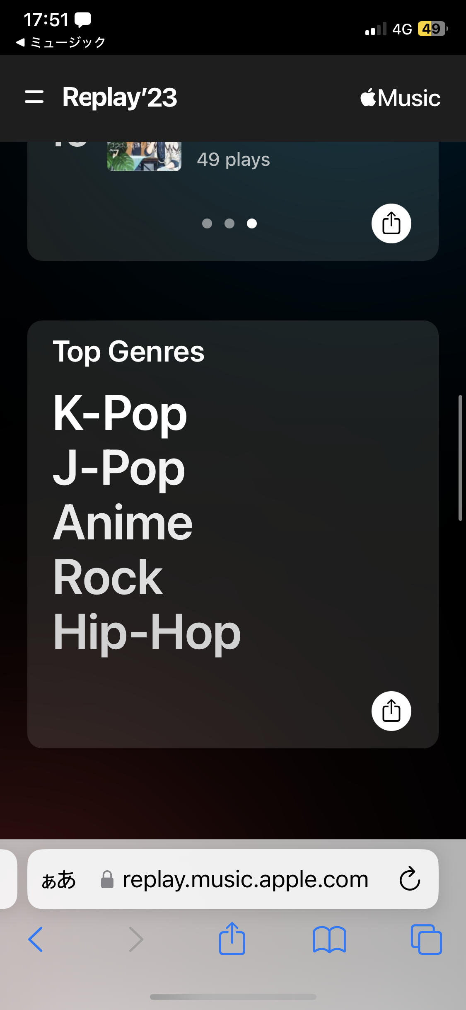The height and width of the screenshot is (1010, 466).
Task: Show all Safari tabs
Action: tap(426, 939)
